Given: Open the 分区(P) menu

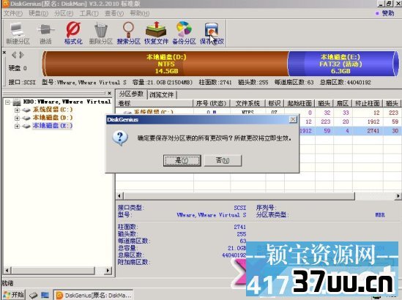Looking at the screenshot, I should pos(64,13).
